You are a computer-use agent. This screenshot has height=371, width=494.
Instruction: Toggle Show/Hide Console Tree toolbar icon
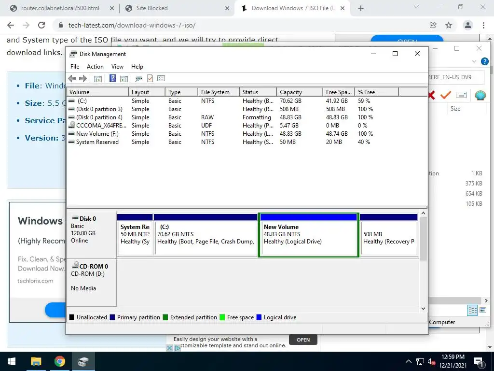click(97, 78)
